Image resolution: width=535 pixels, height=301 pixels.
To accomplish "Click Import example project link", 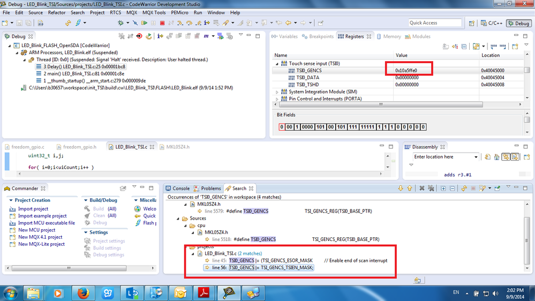I will pyautogui.click(x=42, y=216).
